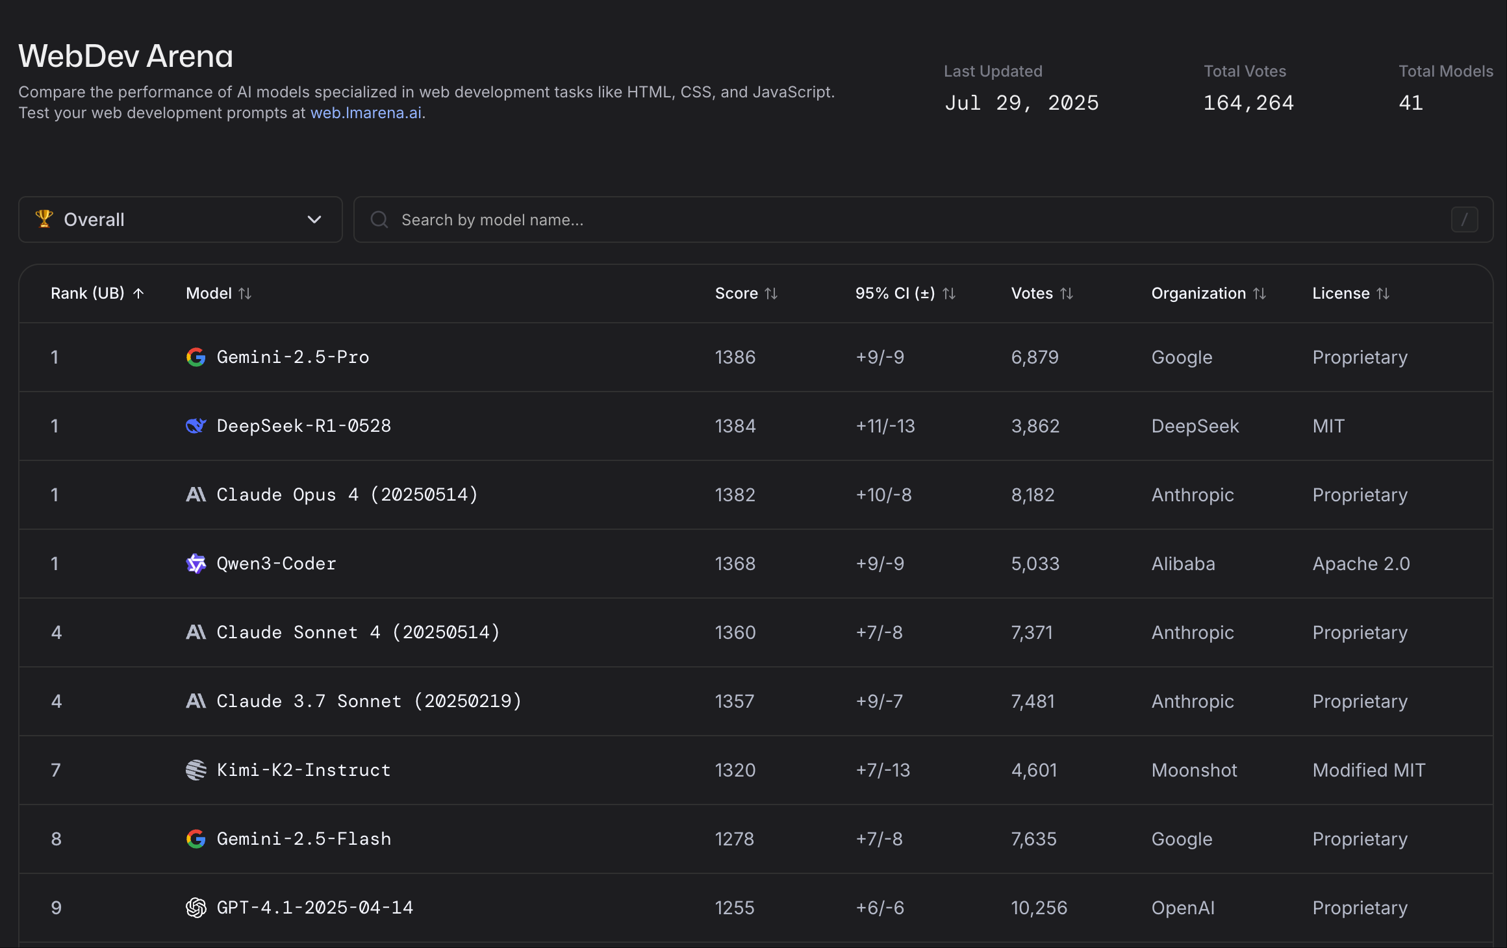Click the DeepSeek organization cell
The height and width of the screenshot is (948, 1507).
click(x=1195, y=426)
